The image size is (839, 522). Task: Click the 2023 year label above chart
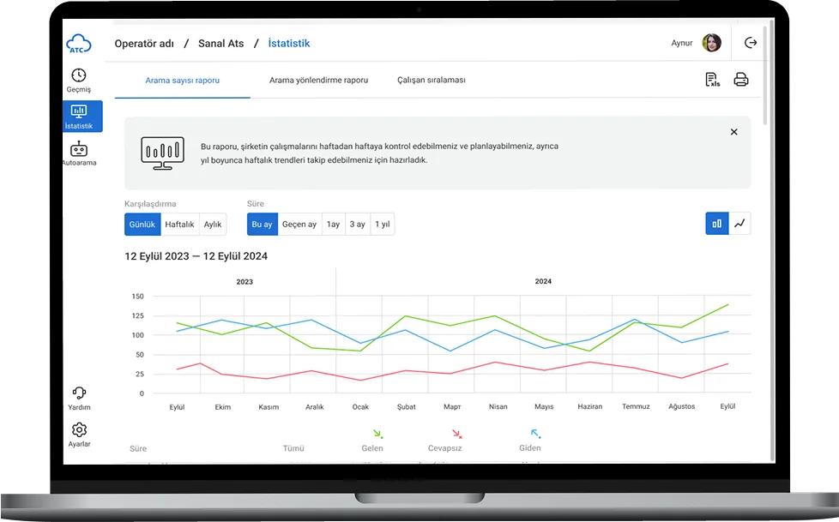point(244,282)
